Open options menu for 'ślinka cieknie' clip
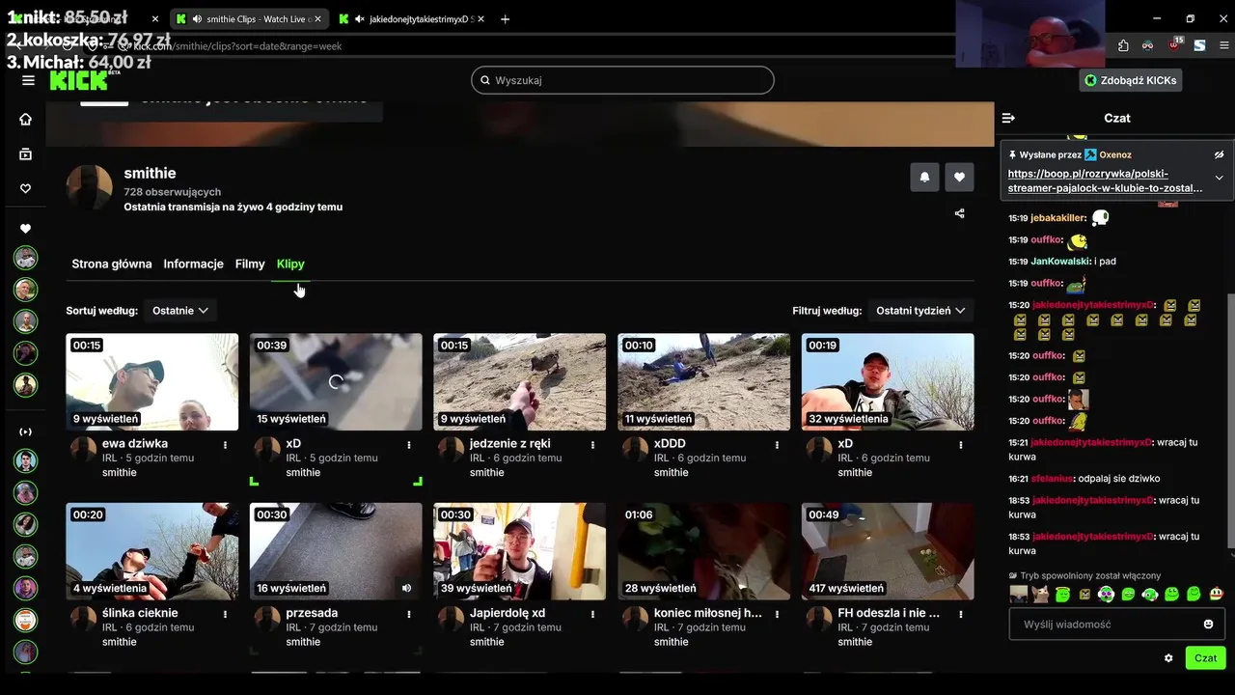Image resolution: width=1235 pixels, height=695 pixels. pyautogui.click(x=226, y=614)
